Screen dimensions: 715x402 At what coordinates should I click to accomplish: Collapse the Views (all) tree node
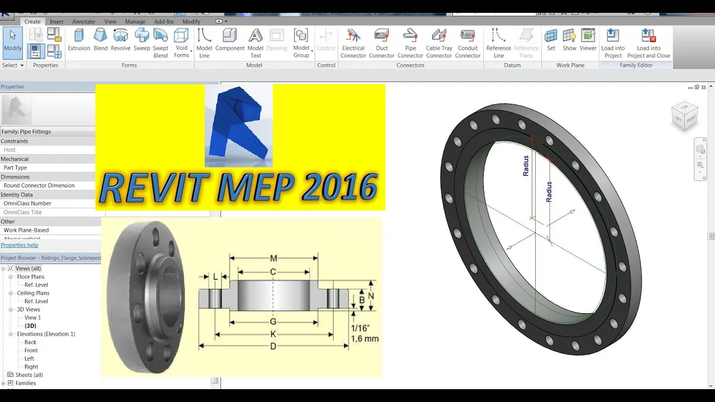3,269
